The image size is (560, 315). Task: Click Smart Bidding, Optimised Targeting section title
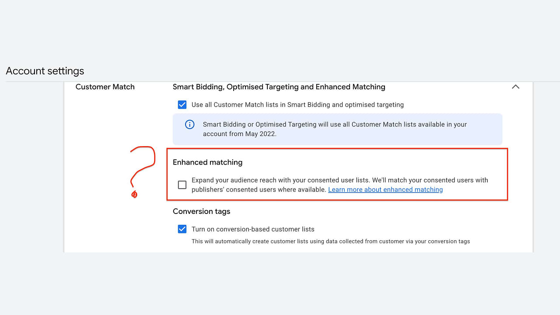(279, 87)
